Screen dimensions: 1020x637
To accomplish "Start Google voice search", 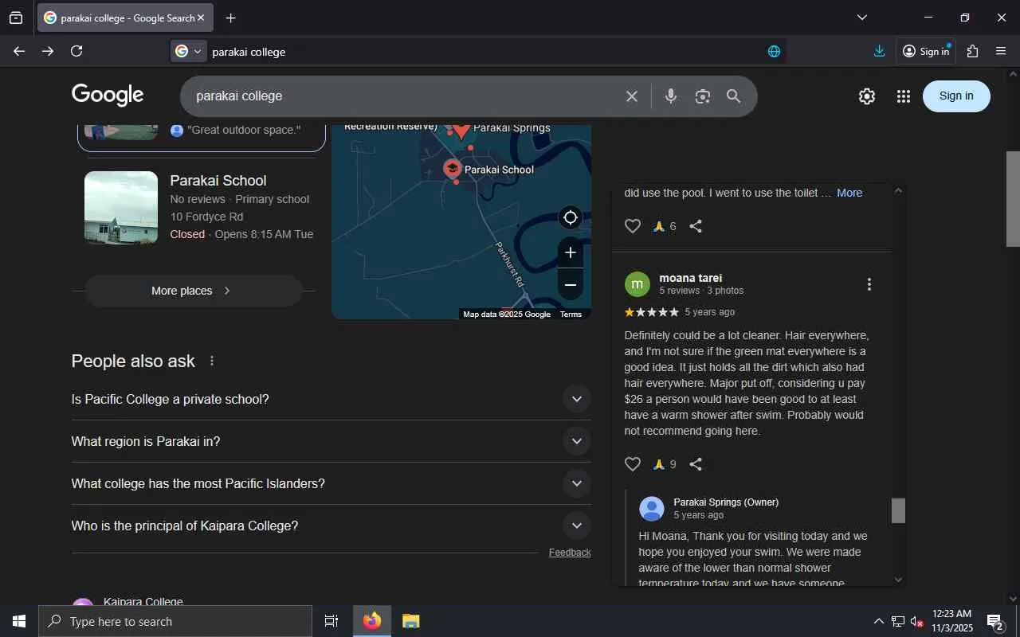I will [671, 96].
